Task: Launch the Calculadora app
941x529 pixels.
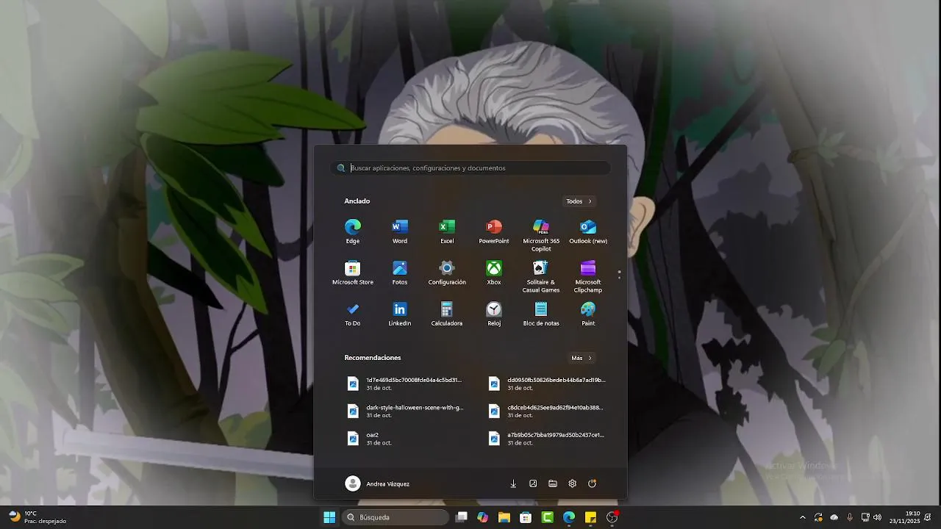Action: (x=447, y=314)
